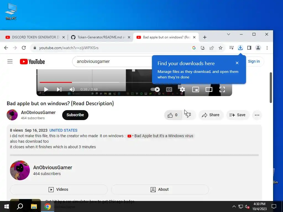
Task: Like the video
Action: click(173, 115)
